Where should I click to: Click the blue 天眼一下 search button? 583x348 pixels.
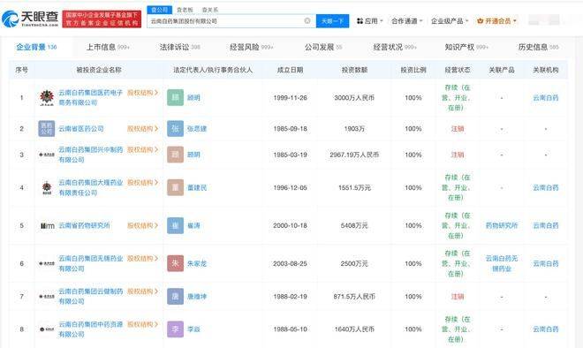pyautogui.click(x=332, y=21)
